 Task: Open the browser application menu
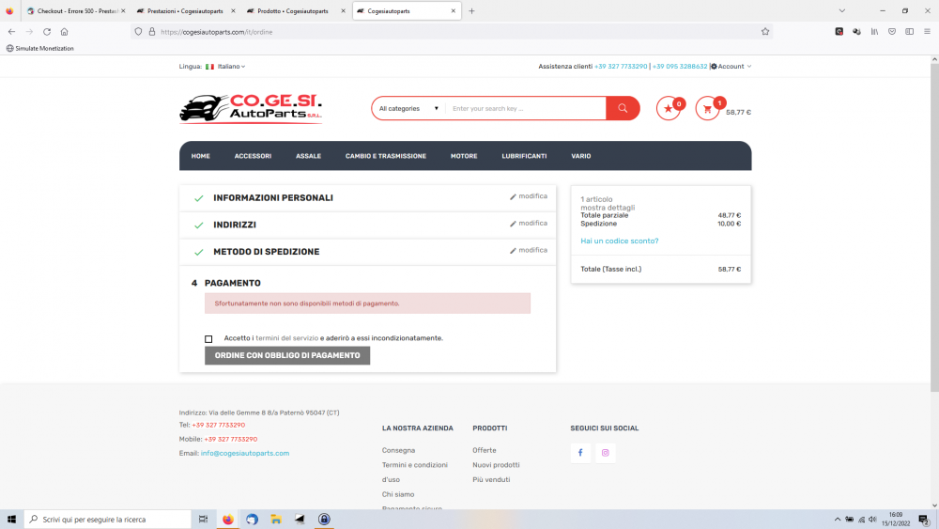(x=927, y=32)
